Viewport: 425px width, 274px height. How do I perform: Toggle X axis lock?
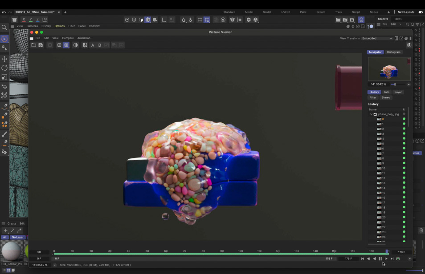tap(24, 20)
